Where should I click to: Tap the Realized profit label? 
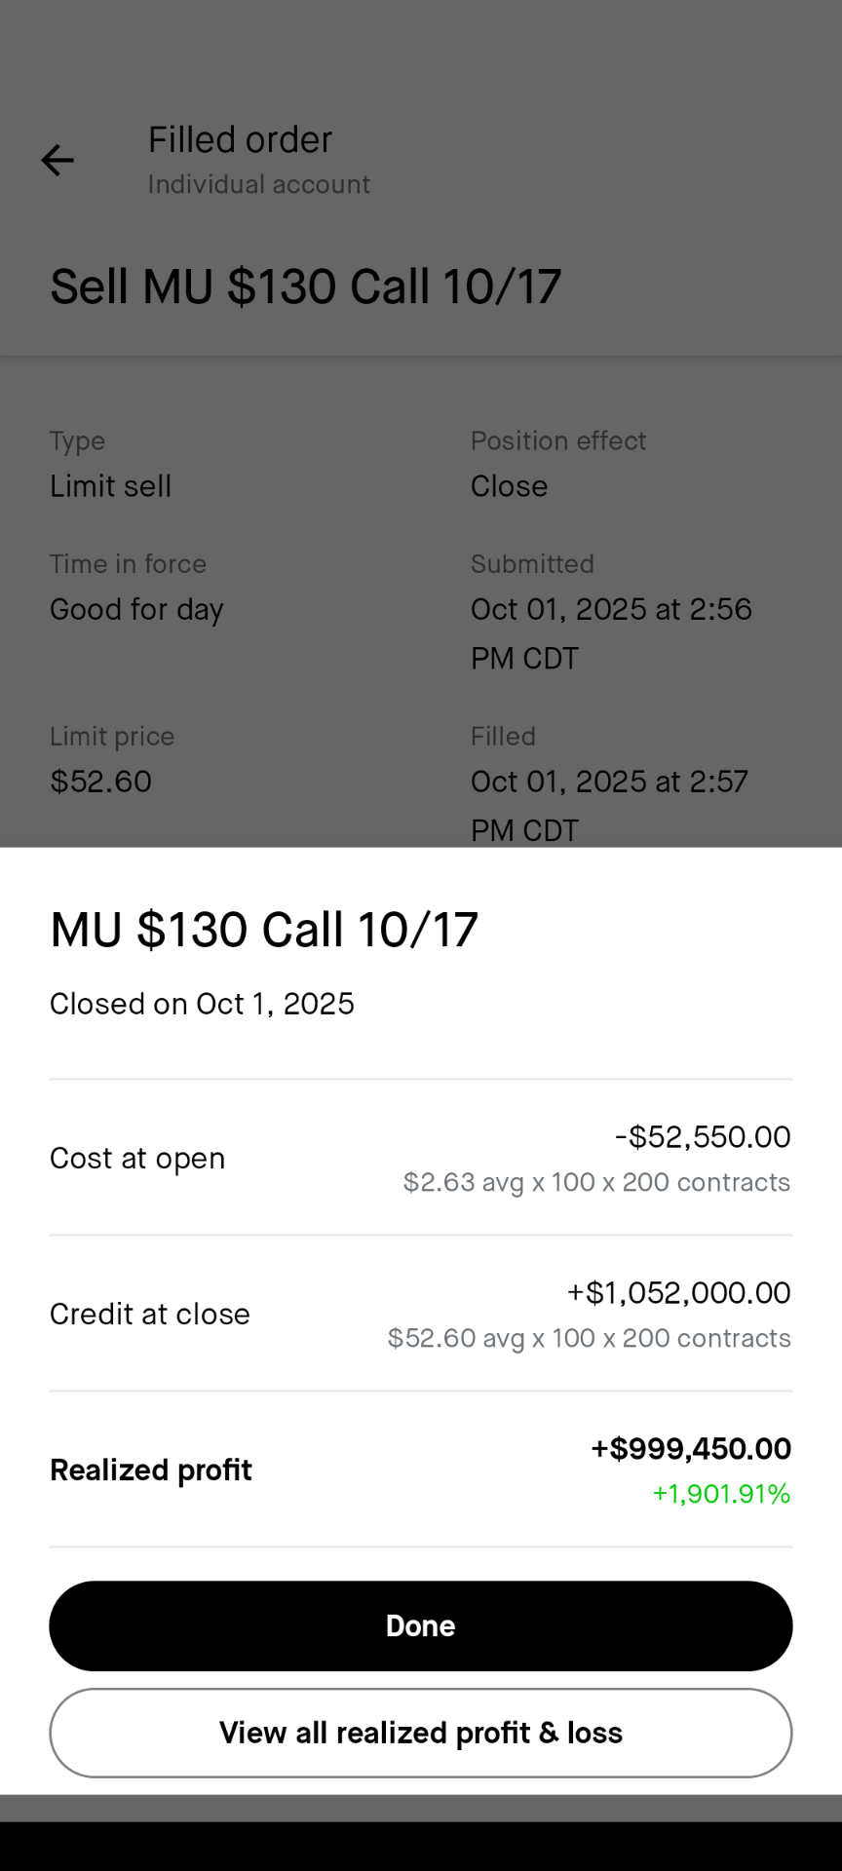(151, 1470)
